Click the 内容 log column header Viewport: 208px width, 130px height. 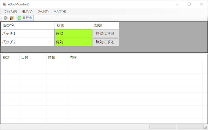pyautogui.click(x=135, y=57)
